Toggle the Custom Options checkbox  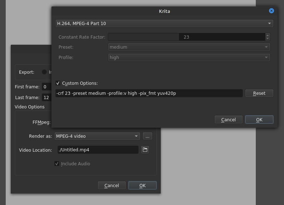(x=58, y=83)
